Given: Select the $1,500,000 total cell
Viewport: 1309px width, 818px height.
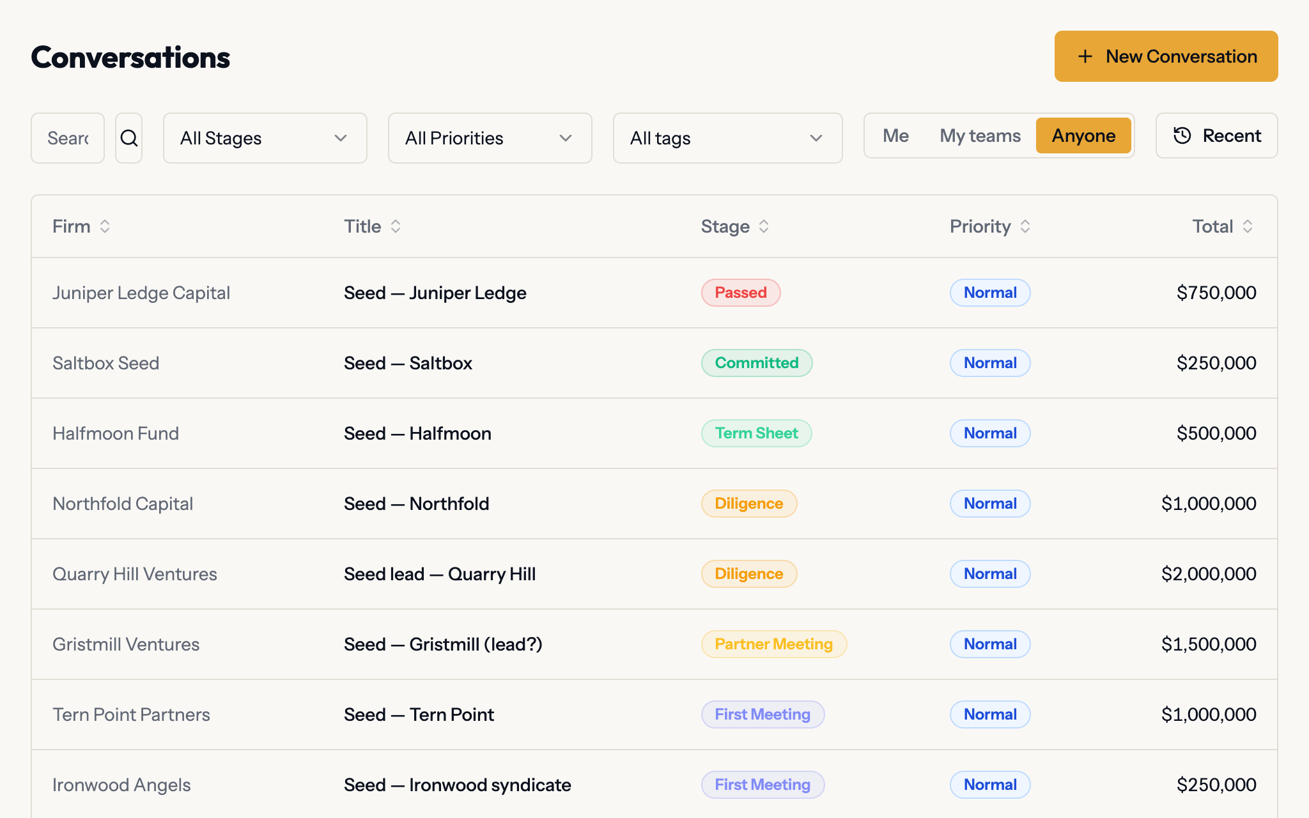Looking at the screenshot, I should pyautogui.click(x=1209, y=644).
